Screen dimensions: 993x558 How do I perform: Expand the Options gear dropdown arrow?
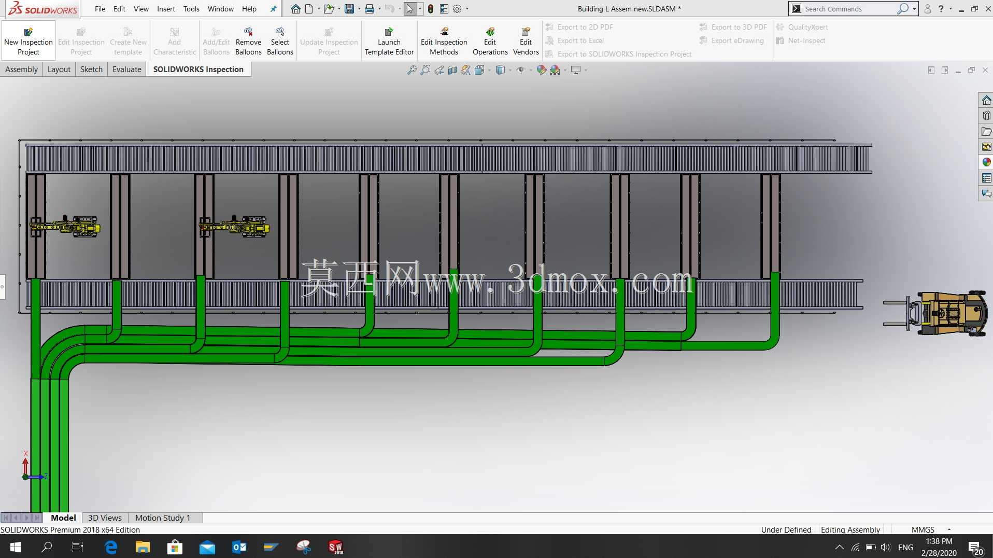coord(467,9)
